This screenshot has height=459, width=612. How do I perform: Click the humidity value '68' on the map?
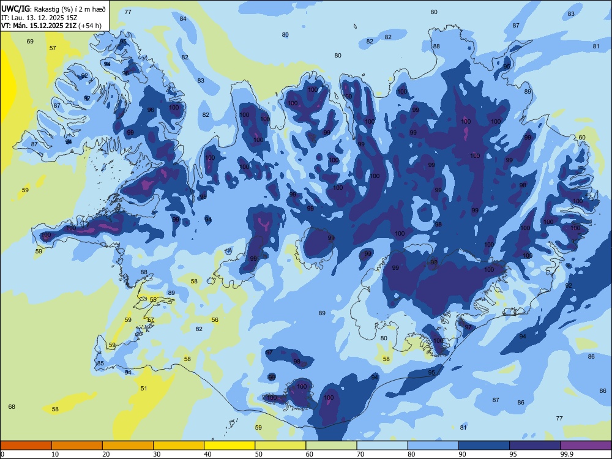pyautogui.click(x=12, y=407)
